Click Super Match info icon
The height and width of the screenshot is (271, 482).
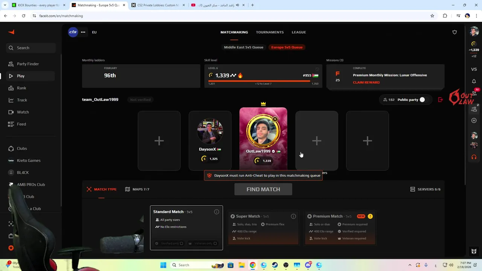[293, 216]
